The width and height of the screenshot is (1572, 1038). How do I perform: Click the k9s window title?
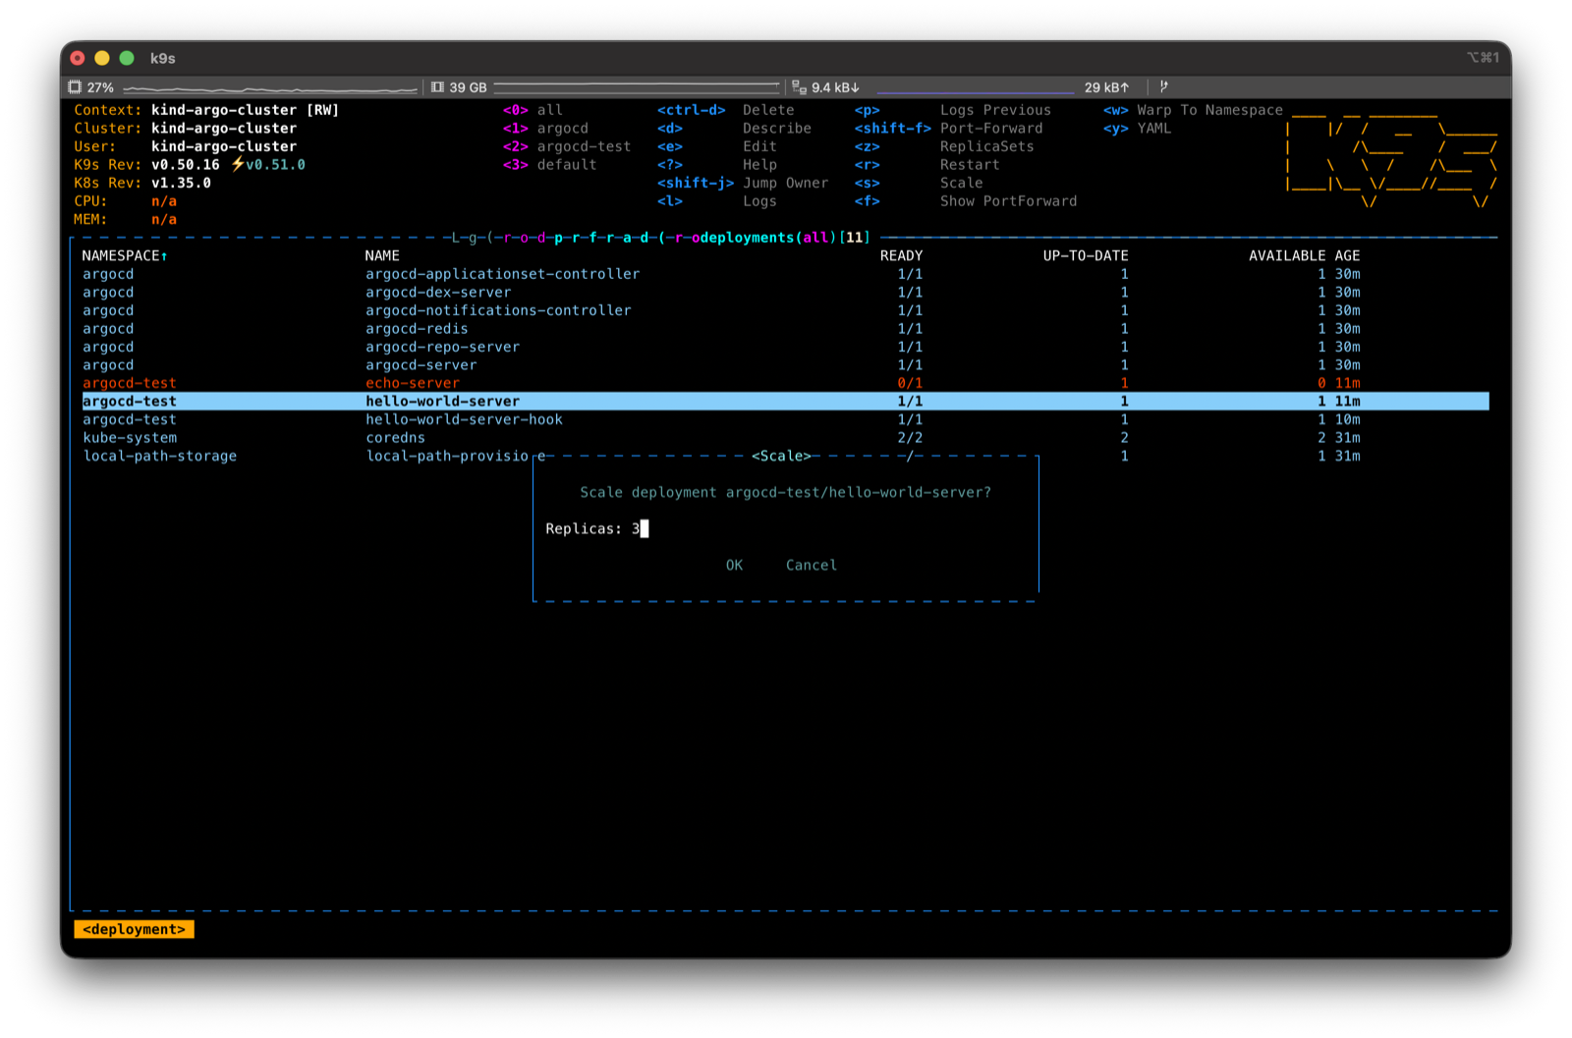pos(162,58)
